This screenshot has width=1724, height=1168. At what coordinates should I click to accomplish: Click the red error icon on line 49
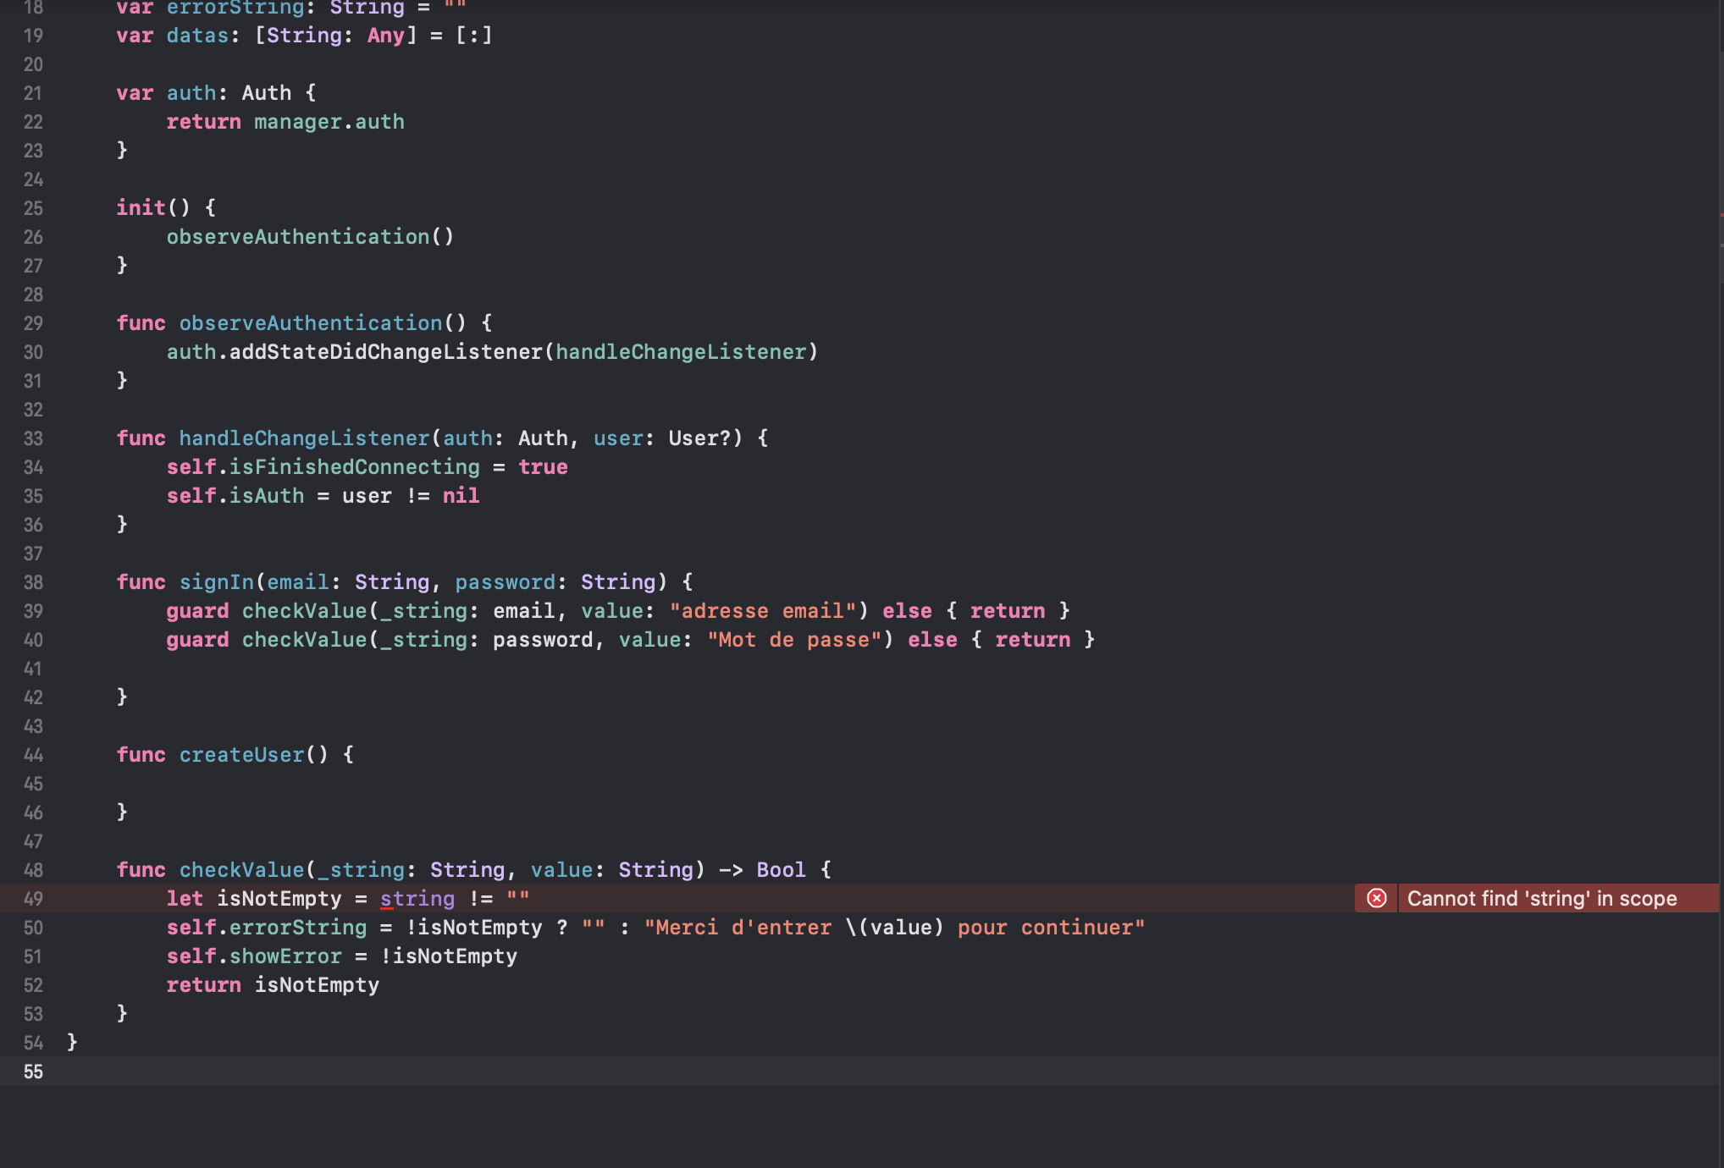[x=1377, y=898]
